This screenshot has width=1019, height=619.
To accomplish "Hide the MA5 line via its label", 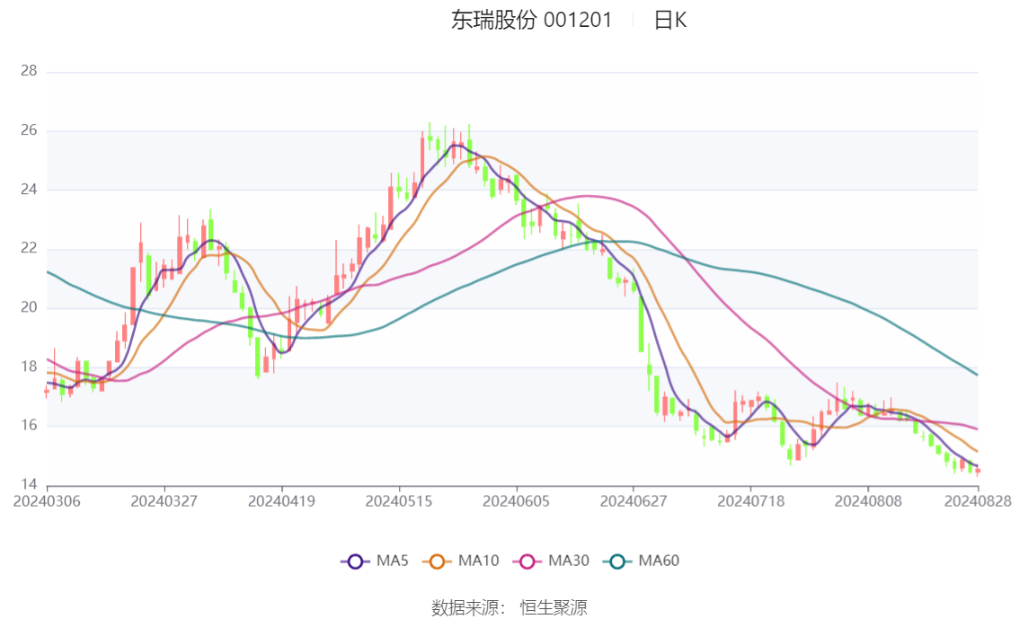I will click(x=392, y=561).
